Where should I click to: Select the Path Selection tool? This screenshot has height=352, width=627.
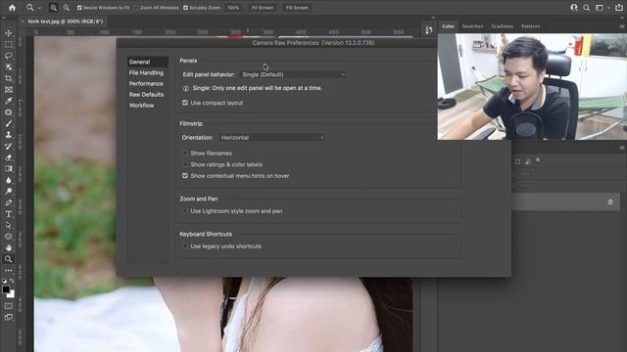[x=9, y=225]
